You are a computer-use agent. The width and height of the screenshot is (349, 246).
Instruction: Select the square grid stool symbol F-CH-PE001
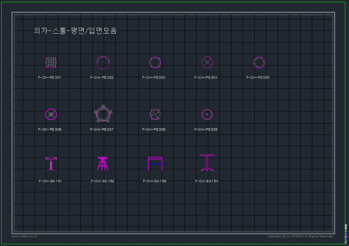pos(51,62)
